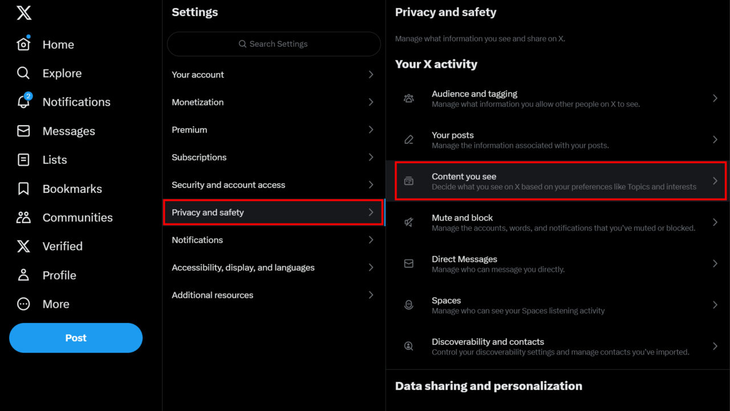Image resolution: width=730 pixels, height=411 pixels.
Task: Expand Your account settings chevron
Action: [x=371, y=75]
